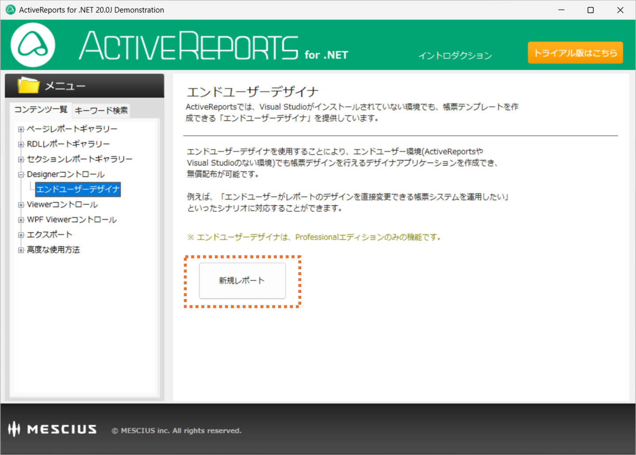The height and width of the screenshot is (455, 636).
Task: Expand the 高度な使用方法 tree node
Action: click(21, 250)
